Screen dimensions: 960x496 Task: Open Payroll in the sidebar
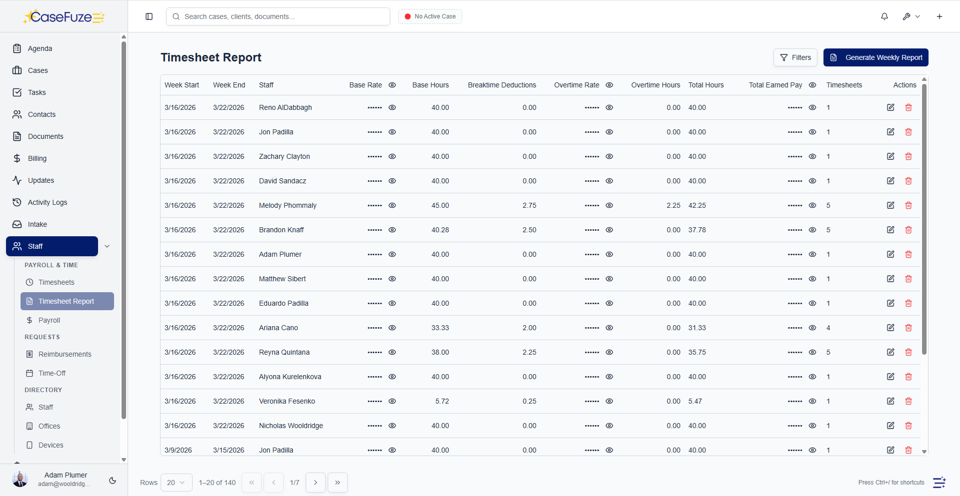pyautogui.click(x=49, y=320)
